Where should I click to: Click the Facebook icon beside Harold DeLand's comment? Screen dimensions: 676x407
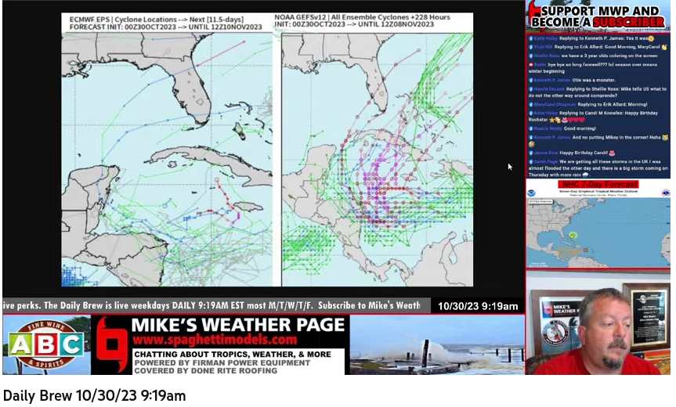[531, 89]
